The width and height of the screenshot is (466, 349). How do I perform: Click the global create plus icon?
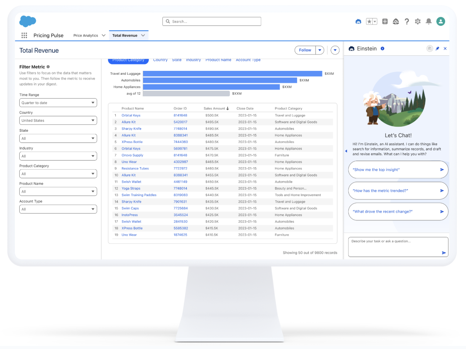385,22
